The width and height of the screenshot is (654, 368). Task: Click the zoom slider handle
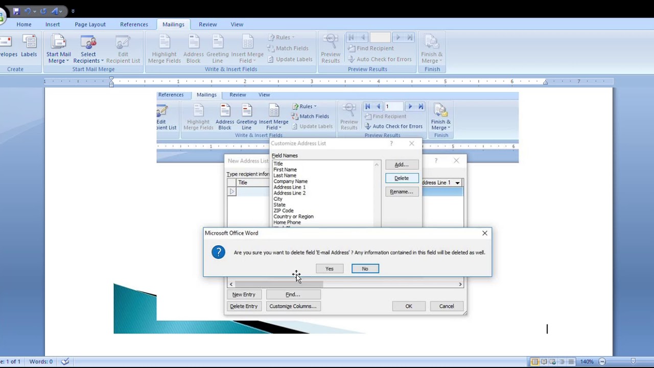(633, 361)
